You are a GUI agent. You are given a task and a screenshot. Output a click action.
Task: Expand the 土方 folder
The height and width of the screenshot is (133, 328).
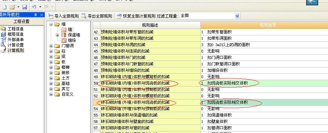point(51,78)
